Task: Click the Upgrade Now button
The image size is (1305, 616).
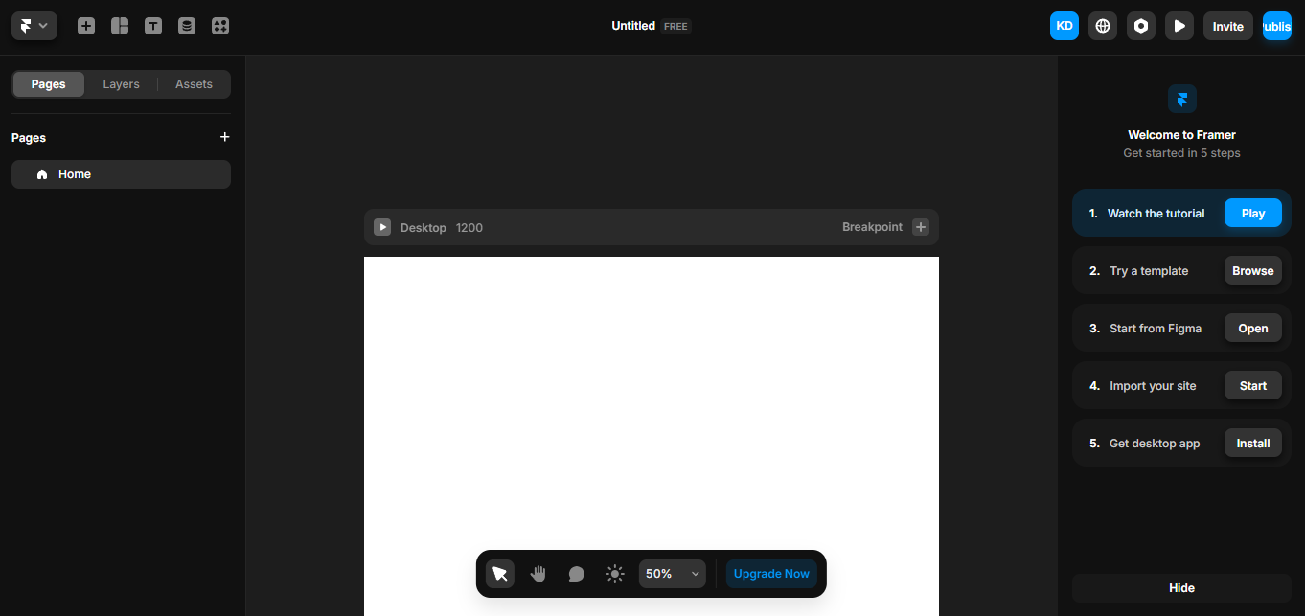Action: pyautogui.click(x=771, y=574)
